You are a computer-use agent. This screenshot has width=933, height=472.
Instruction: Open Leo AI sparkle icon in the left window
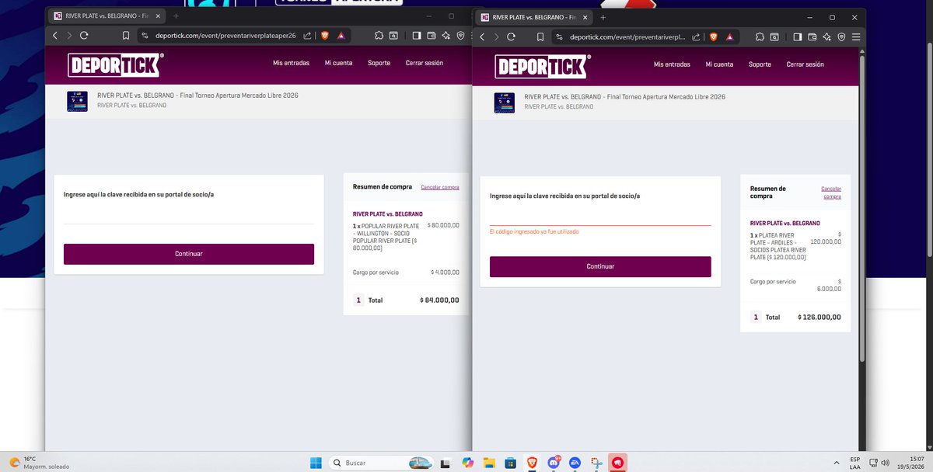(x=446, y=35)
